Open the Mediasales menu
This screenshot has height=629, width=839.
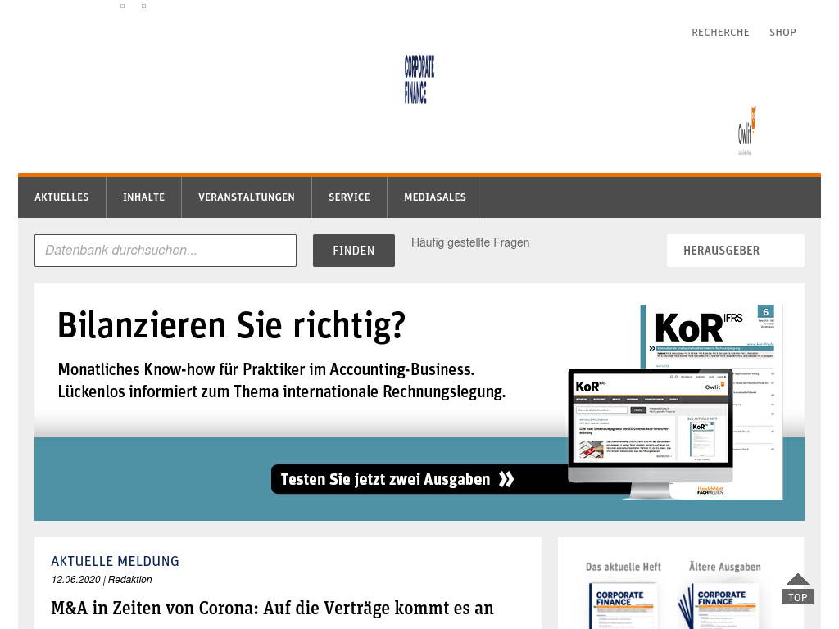click(434, 197)
